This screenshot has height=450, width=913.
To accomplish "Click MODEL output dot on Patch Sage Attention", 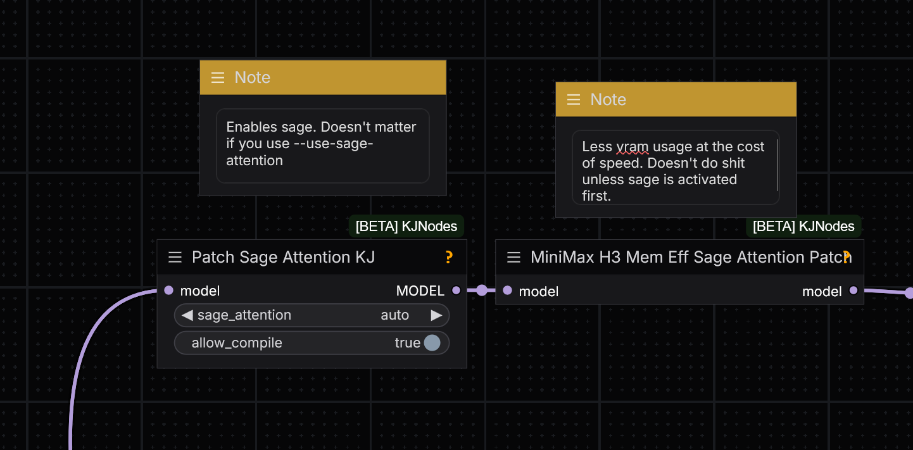I will (x=456, y=291).
